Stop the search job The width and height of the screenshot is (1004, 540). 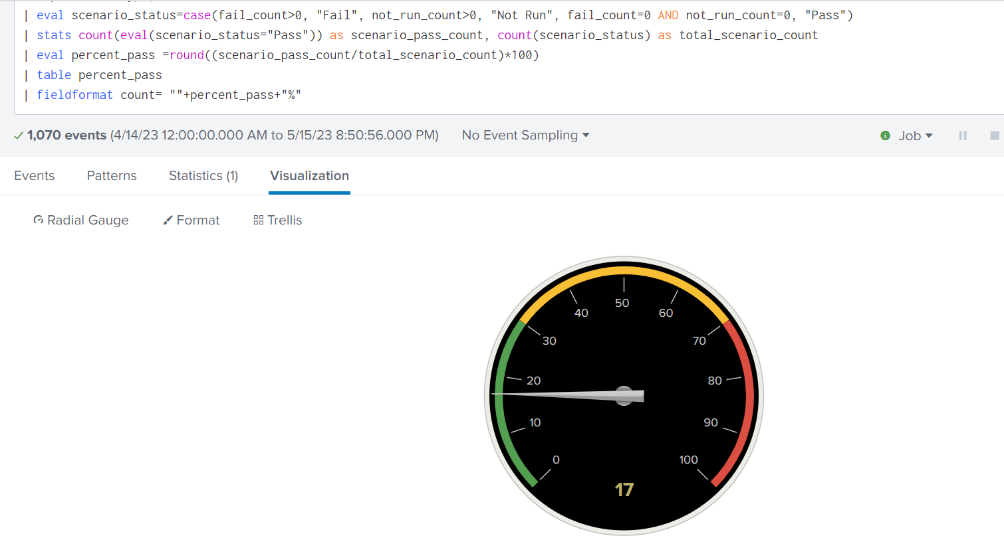(x=993, y=135)
